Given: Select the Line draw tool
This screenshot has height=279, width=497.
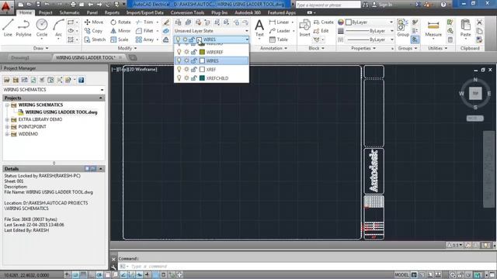Looking at the screenshot, I should (x=8, y=28).
